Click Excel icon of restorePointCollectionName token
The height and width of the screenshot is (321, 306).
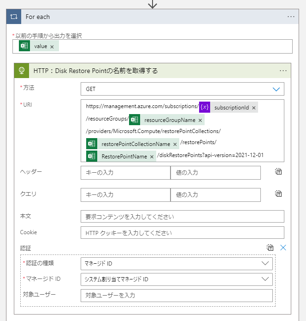(92, 144)
